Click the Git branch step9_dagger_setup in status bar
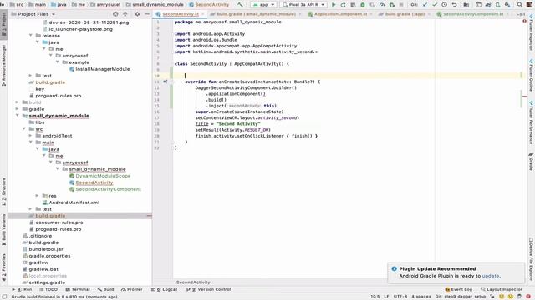The image size is (535, 300). [x=461, y=297]
